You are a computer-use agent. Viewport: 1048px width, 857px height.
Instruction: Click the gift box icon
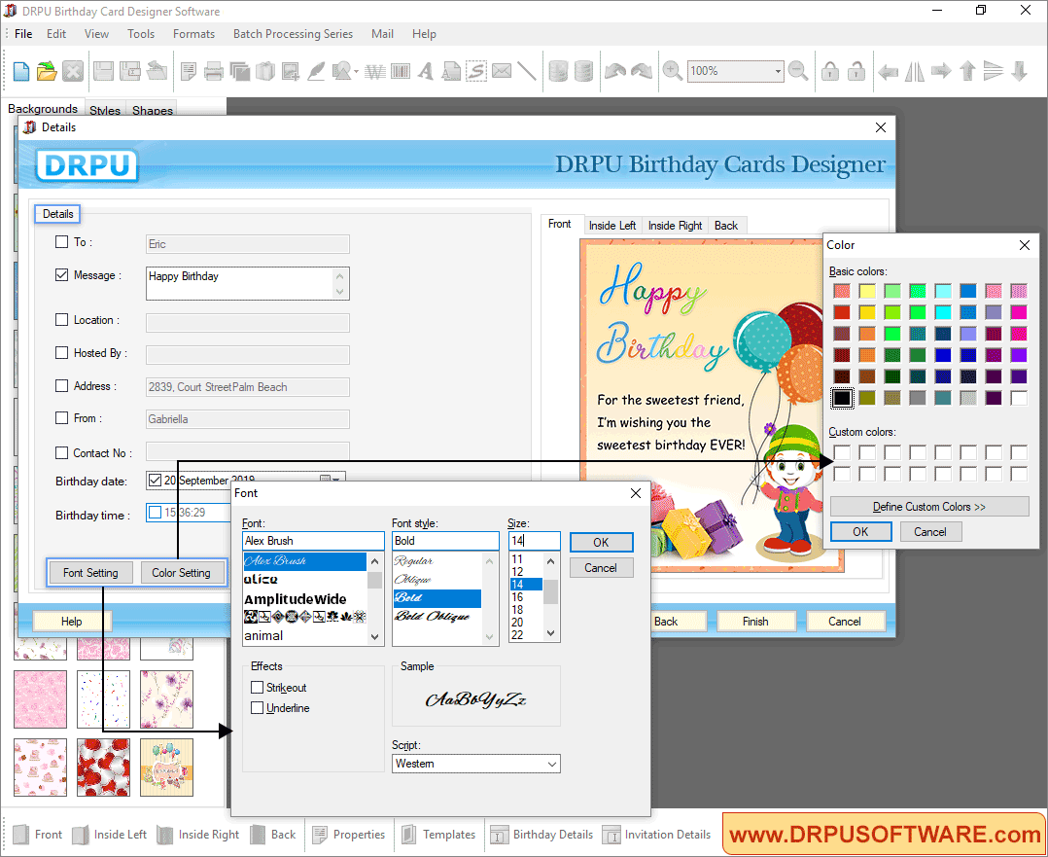(265, 71)
